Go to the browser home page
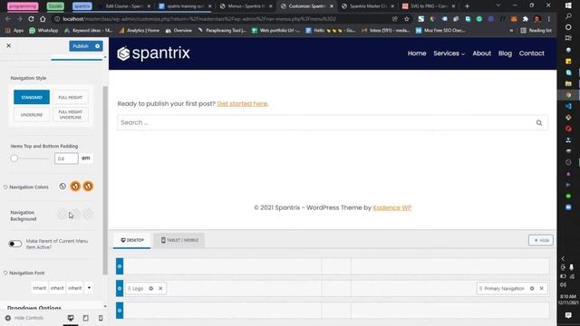580x326 pixels. (43, 19)
